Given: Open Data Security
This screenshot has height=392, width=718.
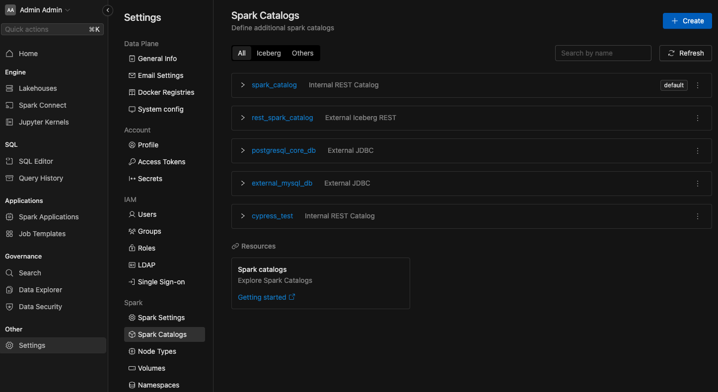Looking at the screenshot, I should (x=53, y=307).
